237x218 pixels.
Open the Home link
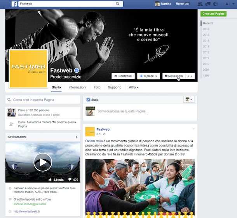pyautogui.click(x=180, y=3)
